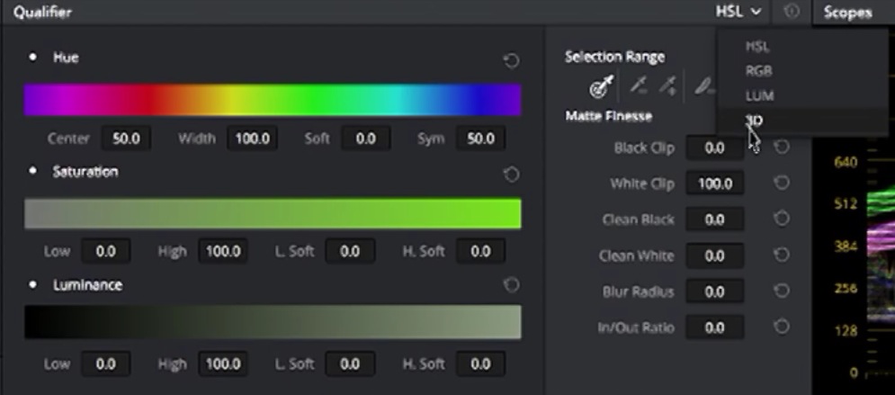The height and width of the screenshot is (395, 895).
Task: Click the info icon beside Scopes
Action: (791, 13)
